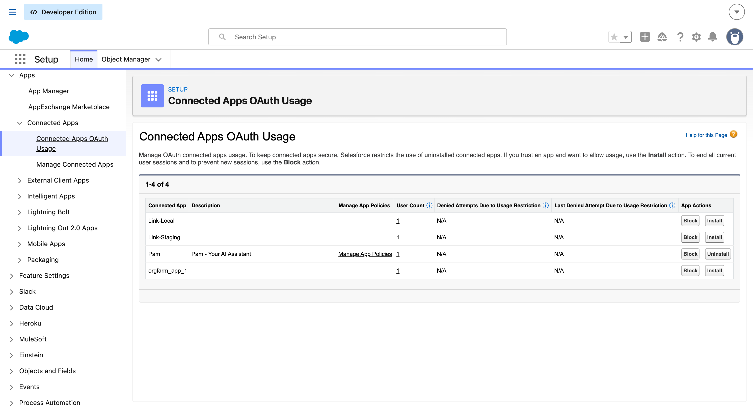The width and height of the screenshot is (753, 408).
Task: Click the search magnifier icon
Action: [x=222, y=37]
